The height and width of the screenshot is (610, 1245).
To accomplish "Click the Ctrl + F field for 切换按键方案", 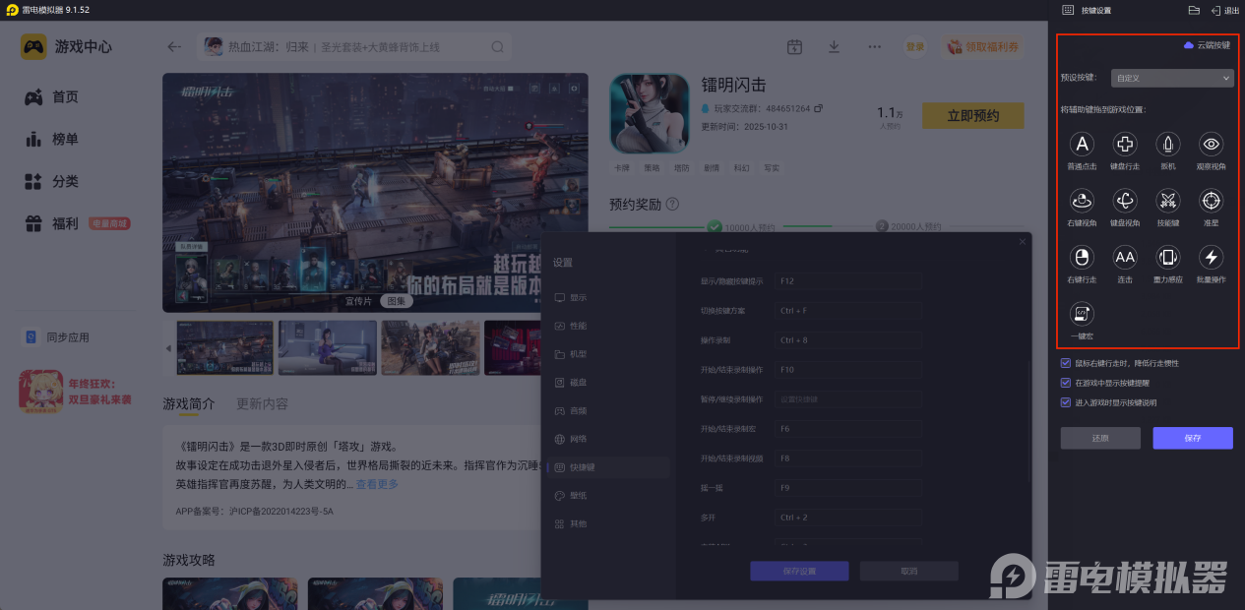I will click(848, 311).
